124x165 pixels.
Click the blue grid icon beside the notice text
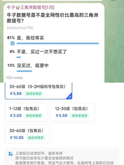11,154
